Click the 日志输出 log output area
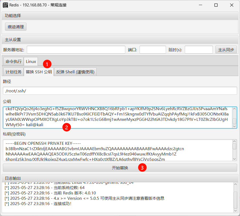Image resolution: width=240 pixels, height=216 pixels. tap(117, 197)
